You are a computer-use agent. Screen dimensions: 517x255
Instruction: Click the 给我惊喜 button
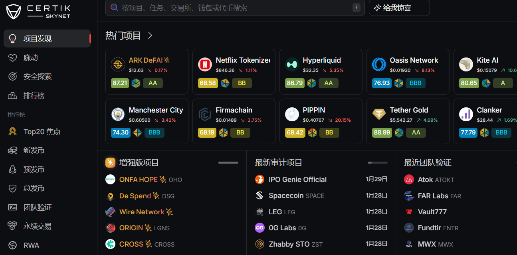click(x=399, y=8)
